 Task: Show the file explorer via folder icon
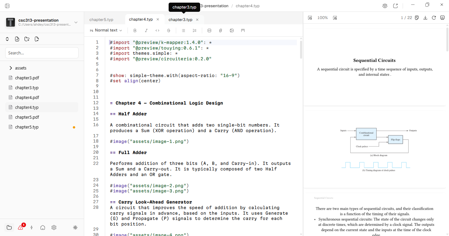pyautogui.click(x=9, y=227)
